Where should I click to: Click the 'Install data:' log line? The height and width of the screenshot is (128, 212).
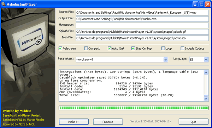109,89
